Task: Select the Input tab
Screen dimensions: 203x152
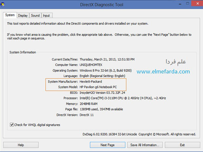Action: click(46, 15)
